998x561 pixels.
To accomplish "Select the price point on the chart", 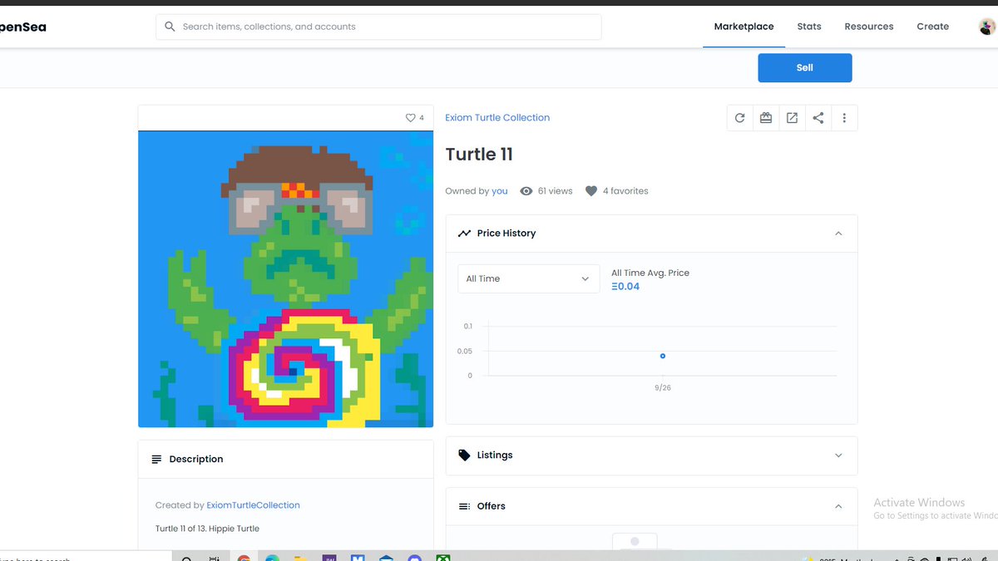I will [662, 356].
